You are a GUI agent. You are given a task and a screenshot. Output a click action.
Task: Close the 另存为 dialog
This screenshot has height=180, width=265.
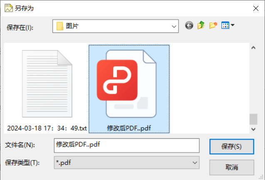tap(256, 8)
